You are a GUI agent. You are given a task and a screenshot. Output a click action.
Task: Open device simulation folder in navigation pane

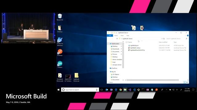pyautogui.click(x=116, y=60)
